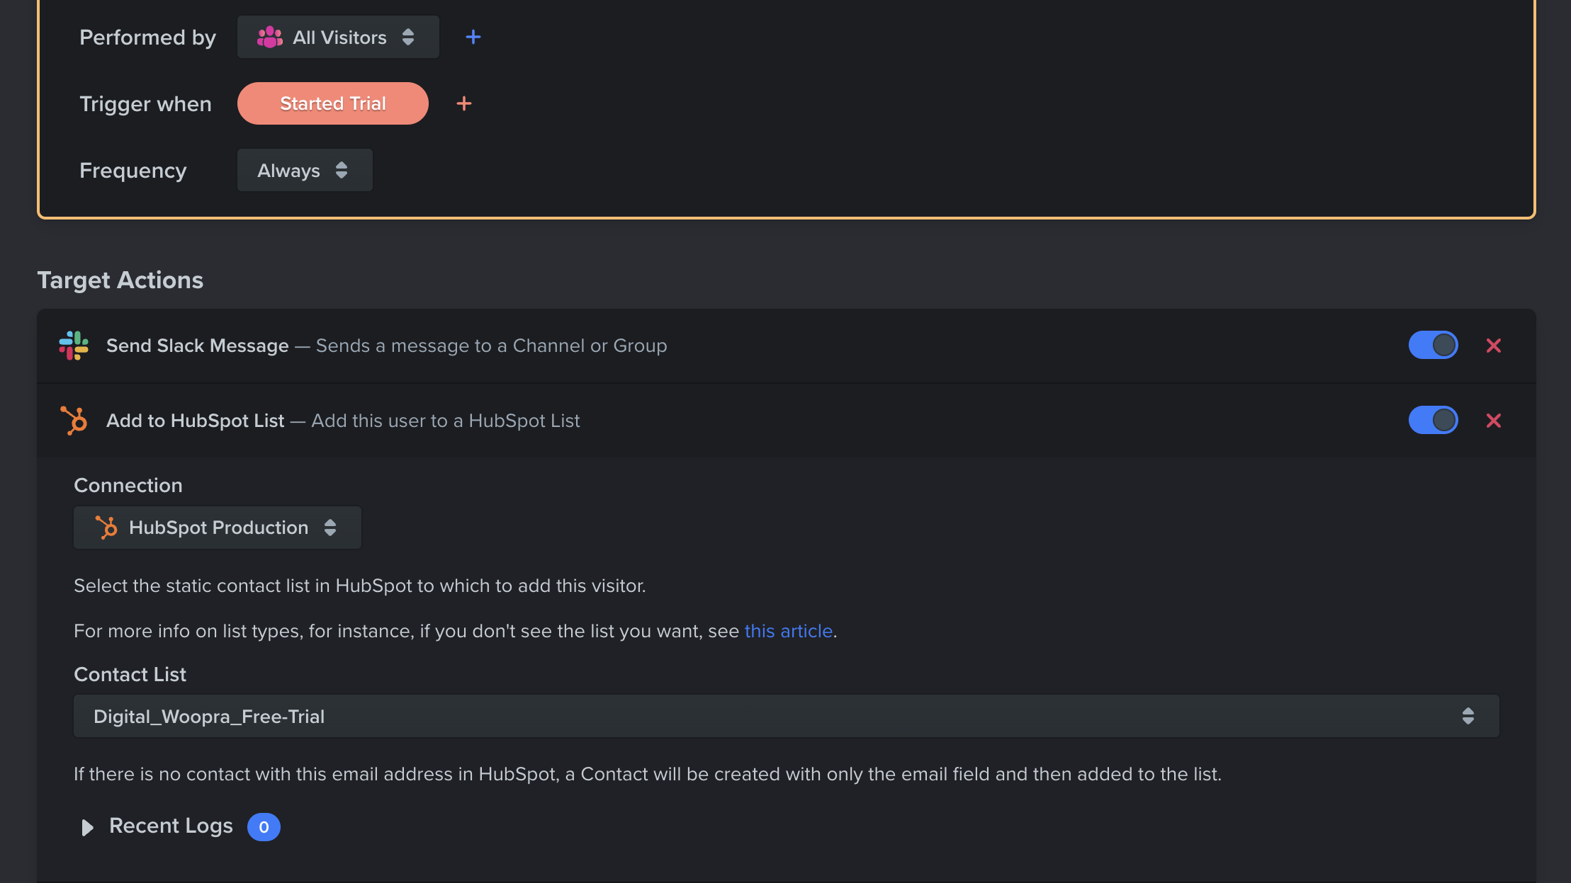Click the Recent Logs disclosure triangle
1571x883 pixels.
[86, 826]
